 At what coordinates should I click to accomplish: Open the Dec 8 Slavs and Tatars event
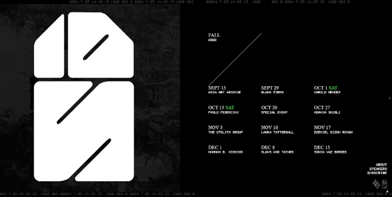coord(277,149)
